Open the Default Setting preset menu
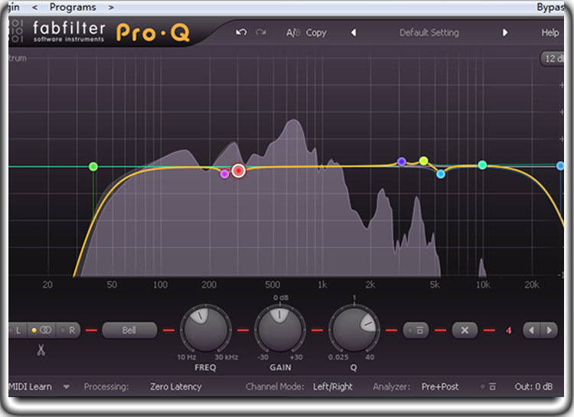Screen dimensions: 574x417 pyautogui.click(x=429, y=33)
